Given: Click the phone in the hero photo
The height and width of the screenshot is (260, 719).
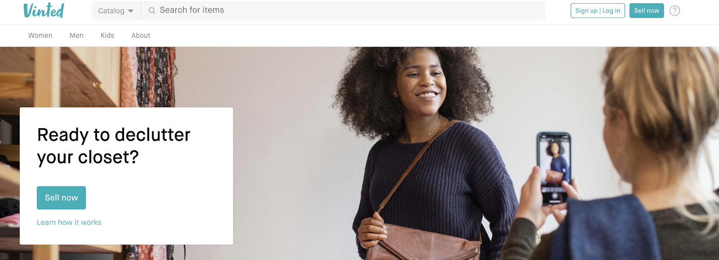Looking at the screenshot, I should pos(554,168).
